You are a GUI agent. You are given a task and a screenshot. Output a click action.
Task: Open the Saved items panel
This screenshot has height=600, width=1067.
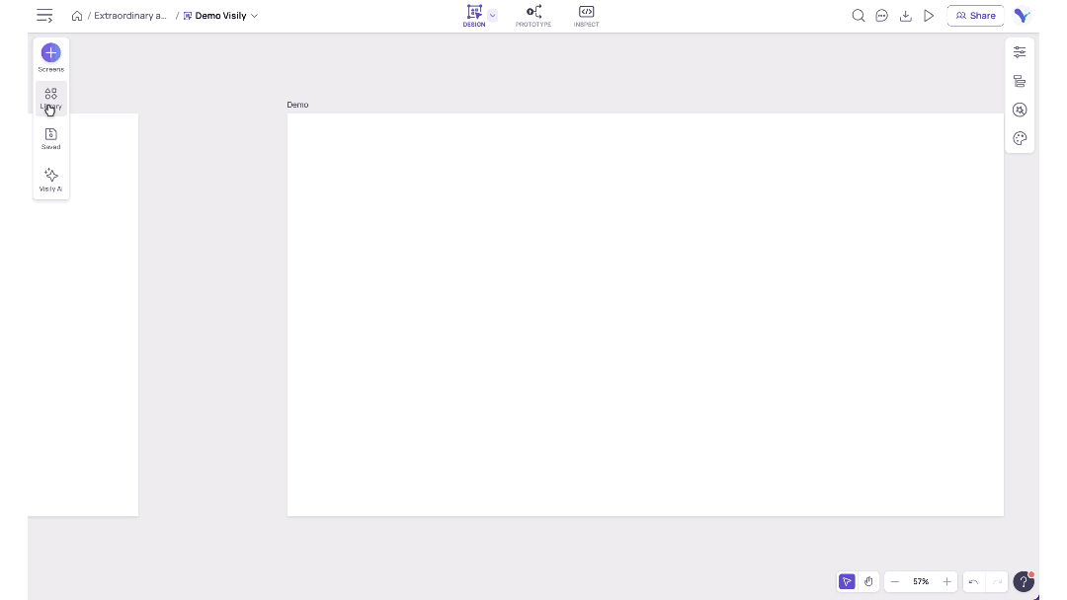pyautogui.click(x=50, y=138)
